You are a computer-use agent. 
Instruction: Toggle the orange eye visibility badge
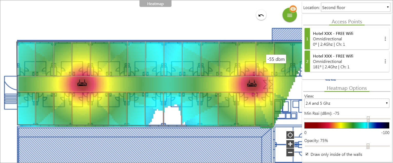[293, 9]
